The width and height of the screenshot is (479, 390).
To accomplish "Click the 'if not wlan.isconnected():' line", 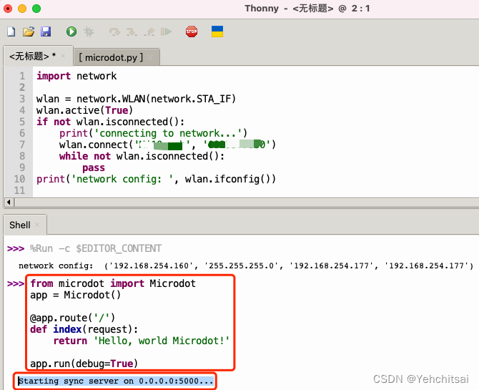I will point(110,122).
